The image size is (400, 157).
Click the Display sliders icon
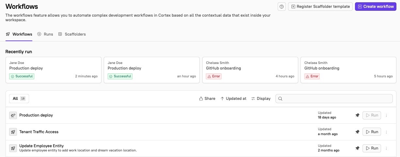pyautogui.click(x=253, y=99)
